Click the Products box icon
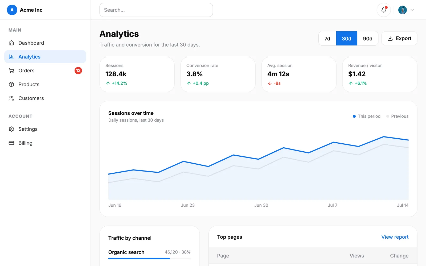426x266 pixels. pos(11,84)
